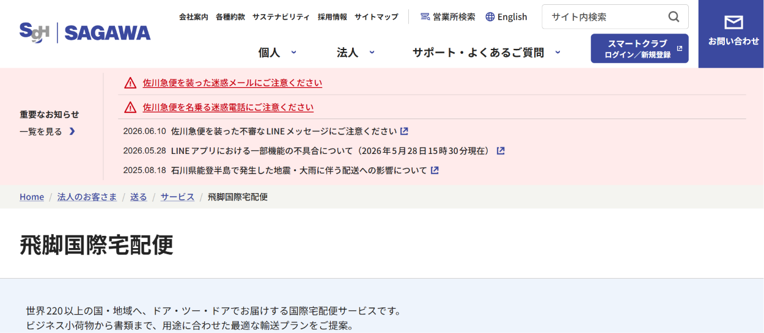Click the external link icon after LINEアプリ notice
Screen dimensions: 764x333
(501, 150)
